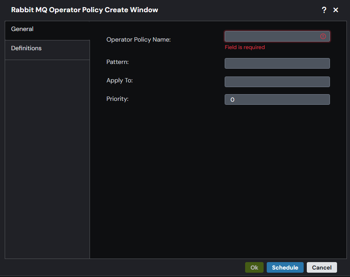Click into the Pattern input field
Viewport: 350px width, 277px height.
click(x=277, y=63)
